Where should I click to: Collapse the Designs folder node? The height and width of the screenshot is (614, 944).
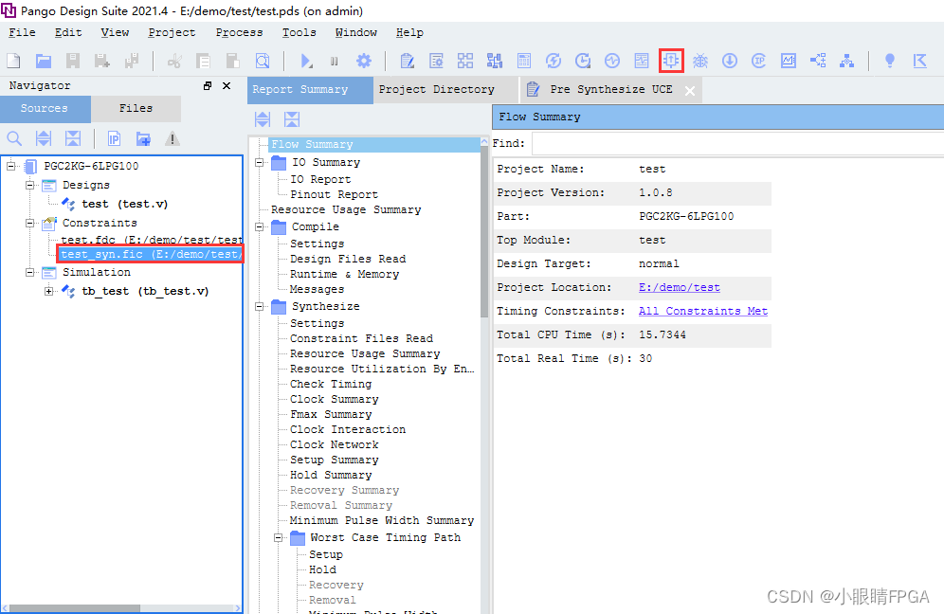(29, 185)
